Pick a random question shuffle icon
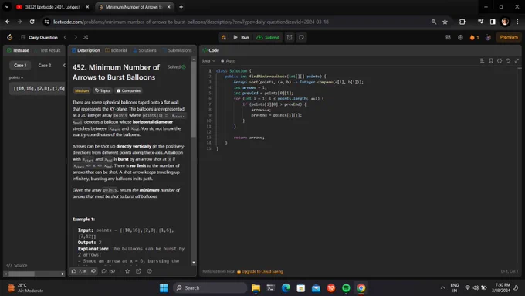The width and height of the screenshot is (525, 296). [x=86, y=37]
